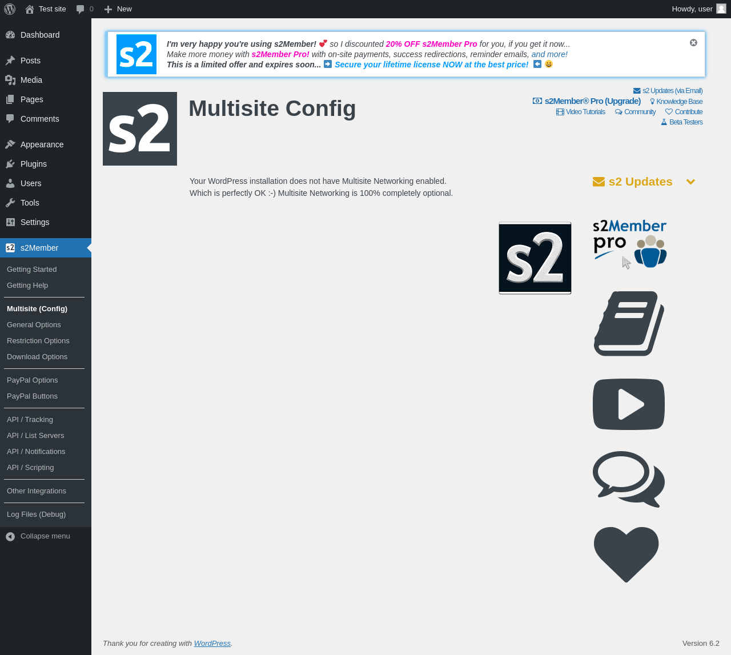Open the Video Tutorials header link
The height and width of the screenshot is (655, 731).
(x=580, y=112)
